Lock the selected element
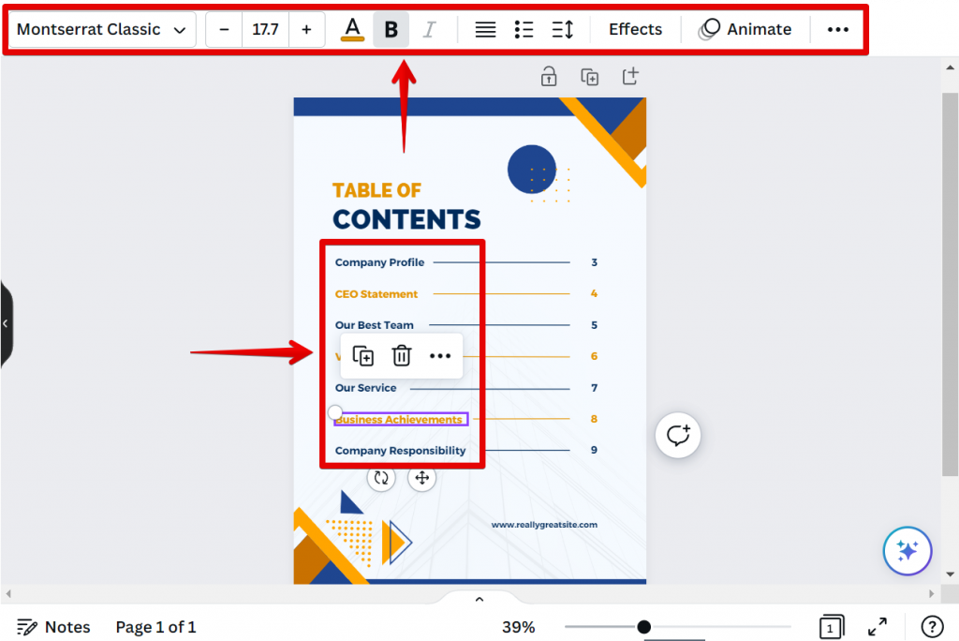This screenshot has height=641, width=959. 548,76
